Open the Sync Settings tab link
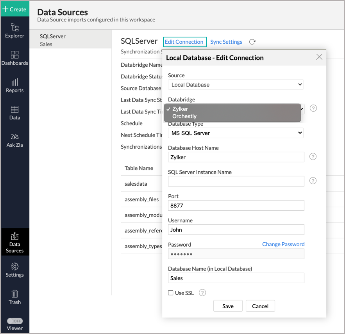 (226, 42)
